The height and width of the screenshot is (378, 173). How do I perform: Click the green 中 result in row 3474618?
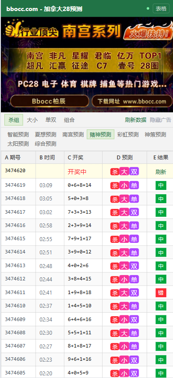161,199
